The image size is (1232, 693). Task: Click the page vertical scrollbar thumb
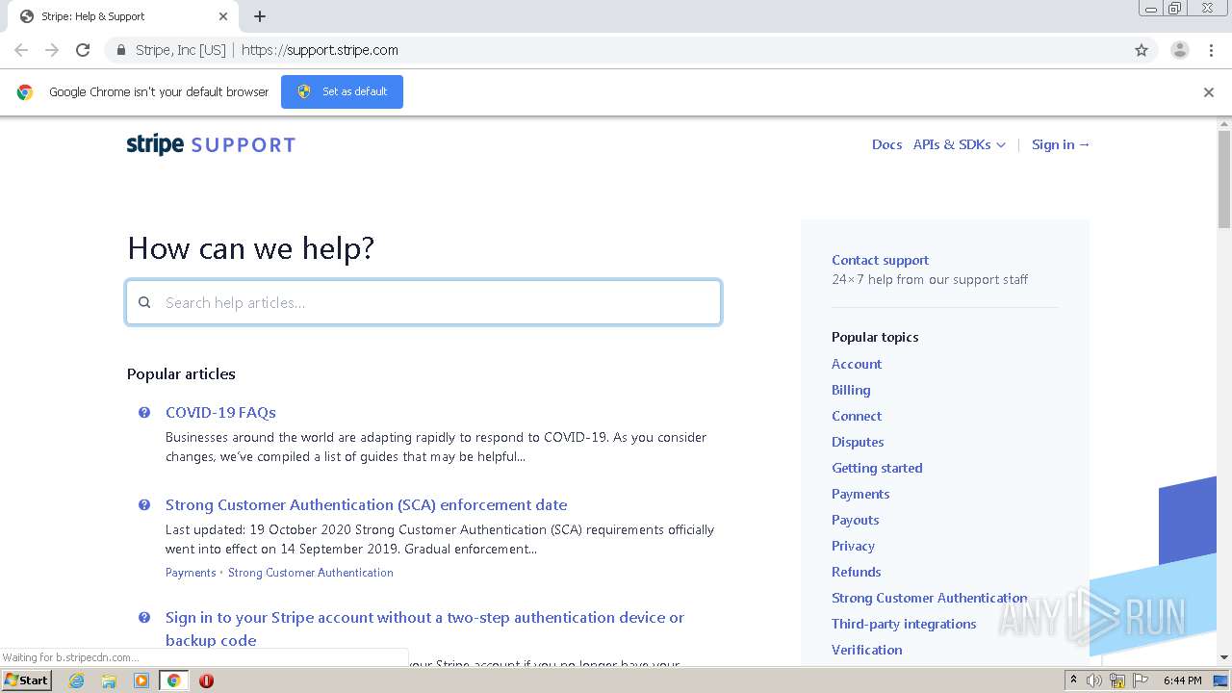(x=1224, y=179)
